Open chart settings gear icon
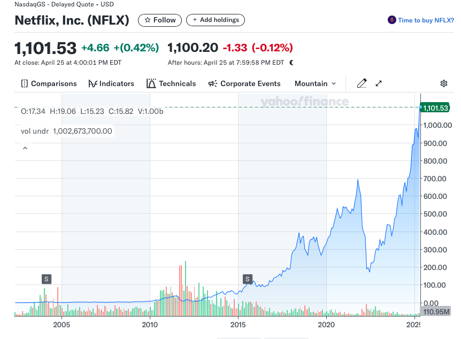Viewport: 461px width, 339px height. tap(444, 83)
